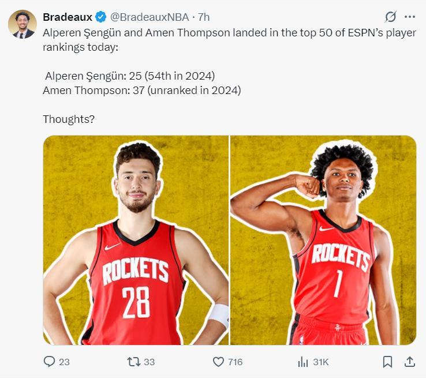Click the Grok slashed-circle icon
This screenshot has width=426, height=379.
click(x=391, y=17)
